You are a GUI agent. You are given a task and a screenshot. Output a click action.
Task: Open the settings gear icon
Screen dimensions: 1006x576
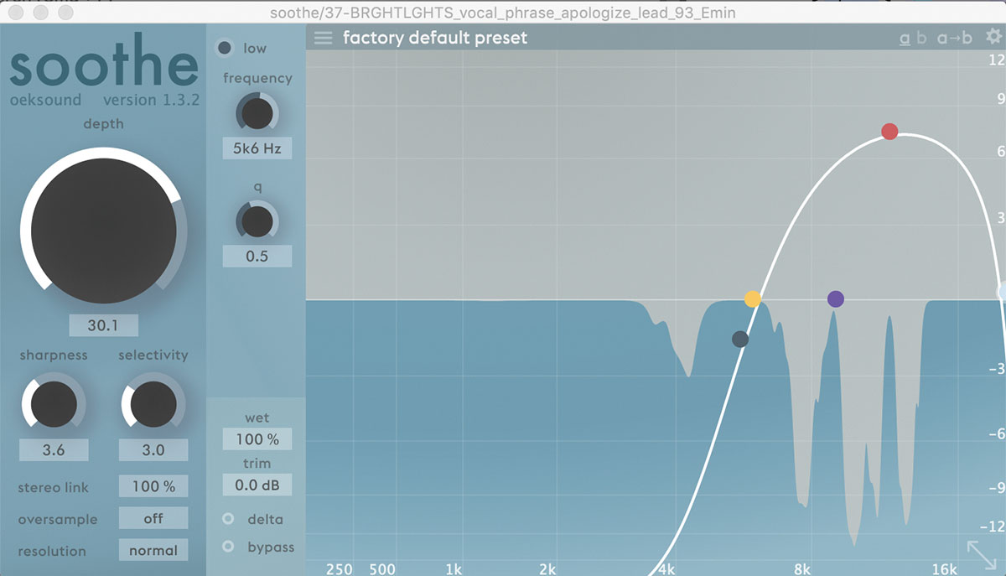993,36
